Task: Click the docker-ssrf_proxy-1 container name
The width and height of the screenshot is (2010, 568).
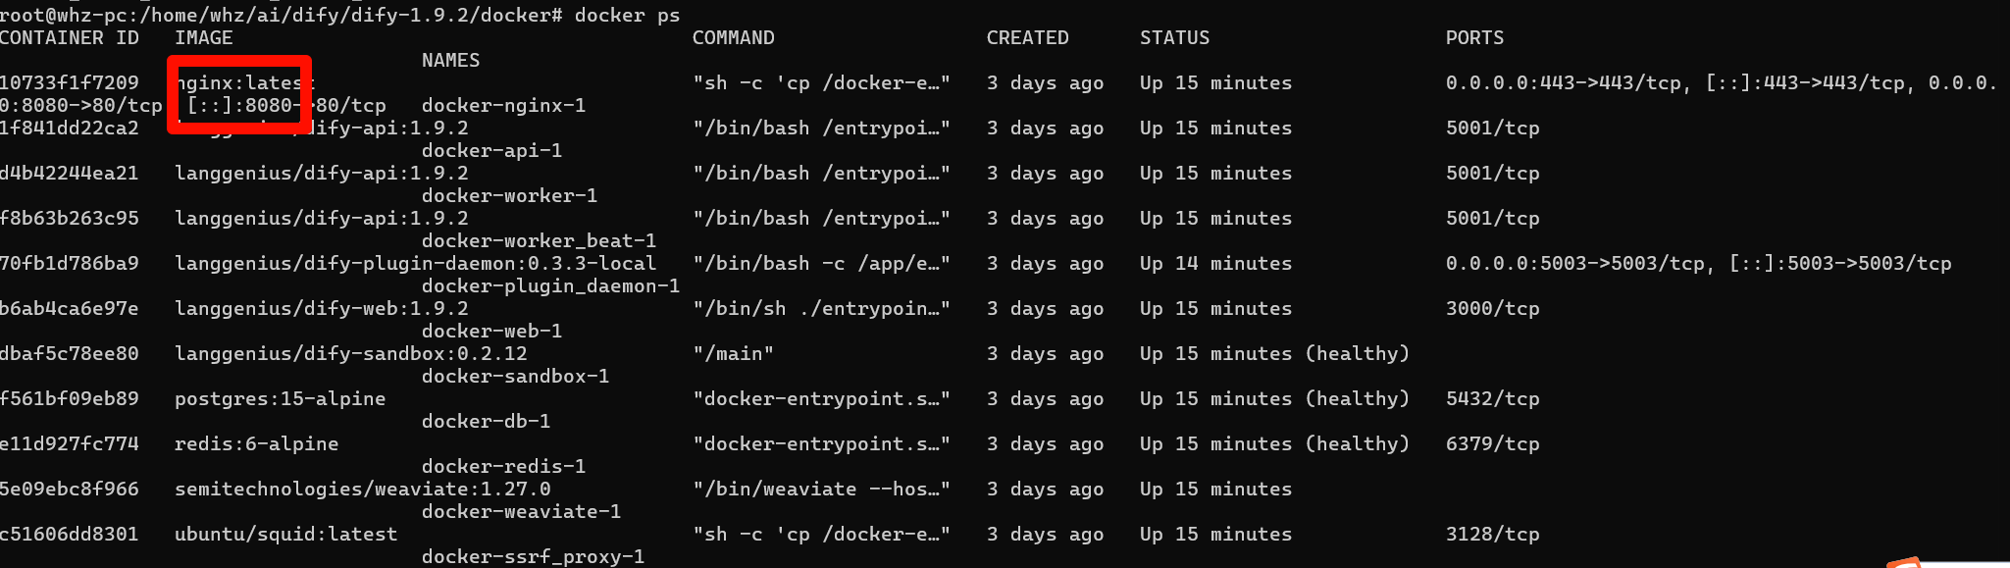Action: (x=533, y=557)
